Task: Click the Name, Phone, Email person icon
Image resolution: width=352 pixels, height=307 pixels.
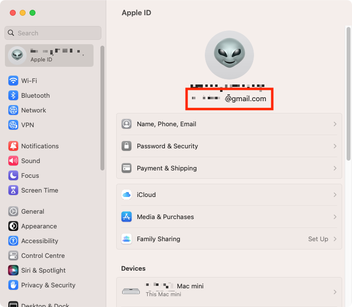Action: click(127, 124)
